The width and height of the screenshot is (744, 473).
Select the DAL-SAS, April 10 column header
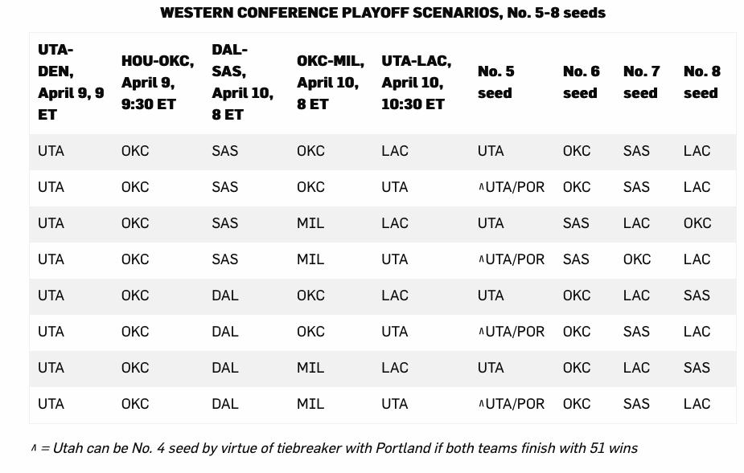pyautogui.click(x=242, y=82)
